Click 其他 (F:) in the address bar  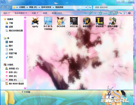point(33,7)
